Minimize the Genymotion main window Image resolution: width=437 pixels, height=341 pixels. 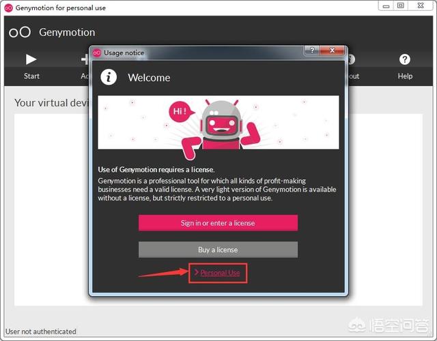coord(386,6)
